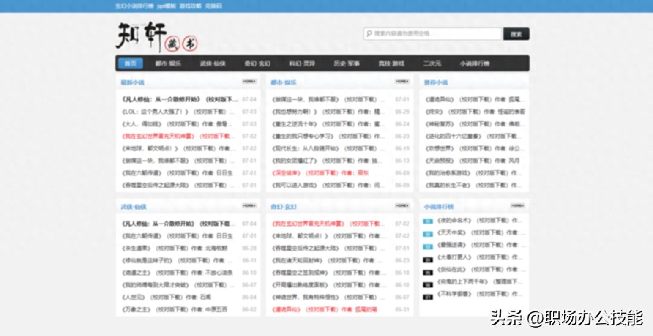Go to 武侠 仙侠 in nav bar
Screen dimensions: 653x336
213,63
